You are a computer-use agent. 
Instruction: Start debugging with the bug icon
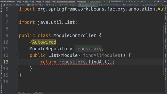[x=129, y=2]
